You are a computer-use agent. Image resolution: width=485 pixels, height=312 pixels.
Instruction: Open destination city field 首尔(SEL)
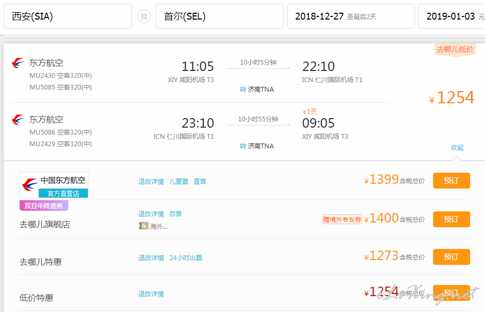click(220, 16)
